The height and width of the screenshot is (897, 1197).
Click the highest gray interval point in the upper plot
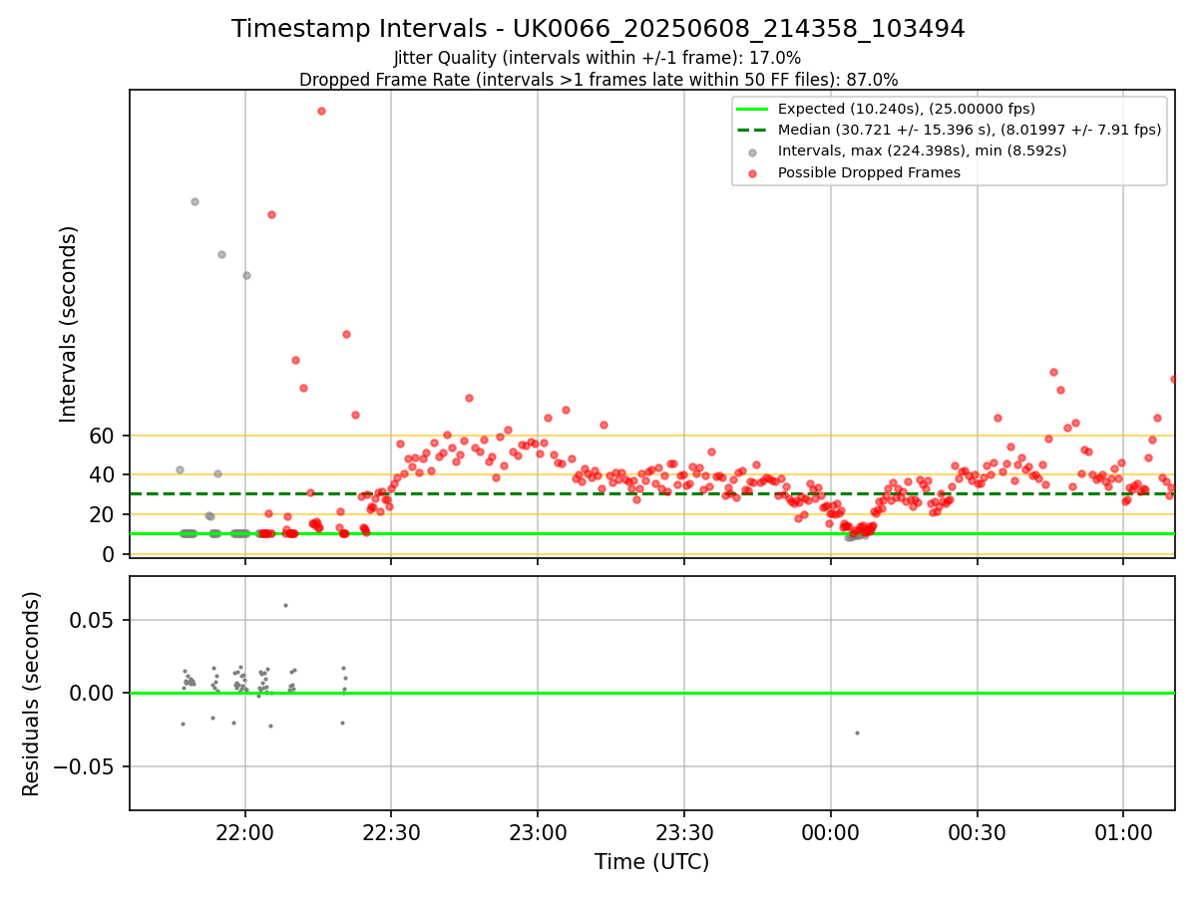click(x=195, y=201)
